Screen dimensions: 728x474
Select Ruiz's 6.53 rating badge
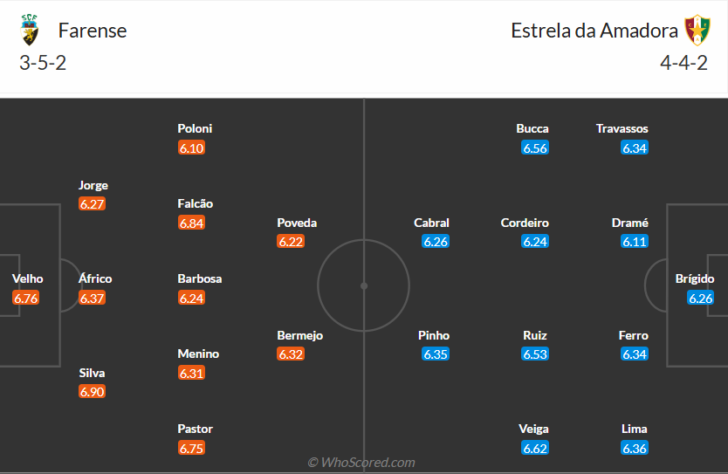[x=535, y=354]
